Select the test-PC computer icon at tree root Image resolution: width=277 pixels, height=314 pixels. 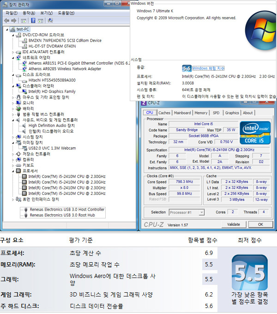pos(12,30)
